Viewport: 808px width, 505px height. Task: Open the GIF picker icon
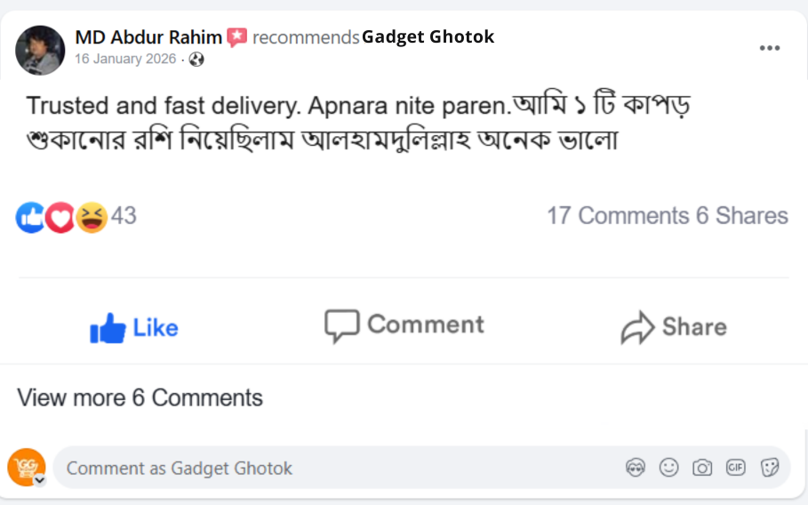(x=735, y=468)
